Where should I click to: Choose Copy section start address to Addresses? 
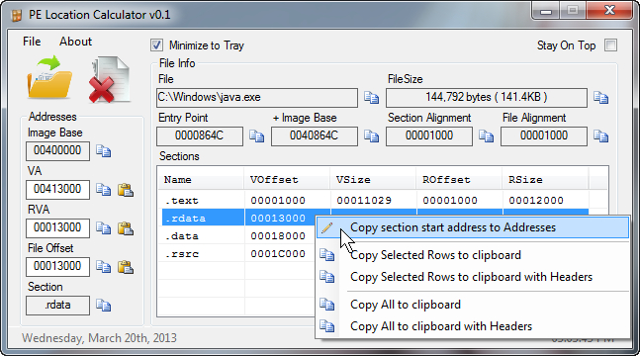[473, 227]
